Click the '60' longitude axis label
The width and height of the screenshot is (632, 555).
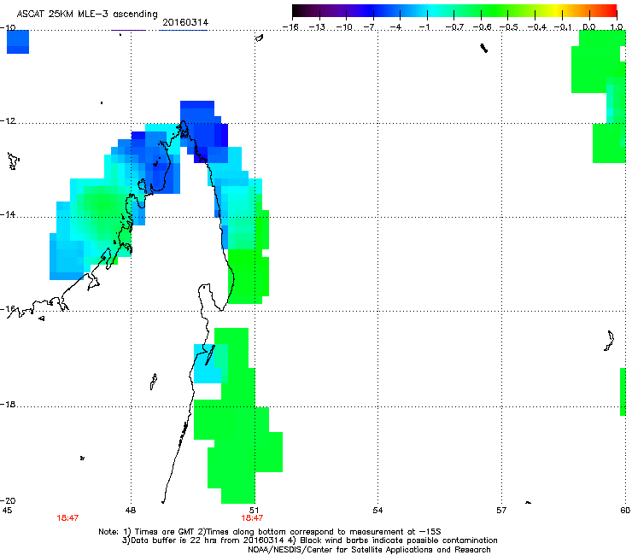point(625,511)
